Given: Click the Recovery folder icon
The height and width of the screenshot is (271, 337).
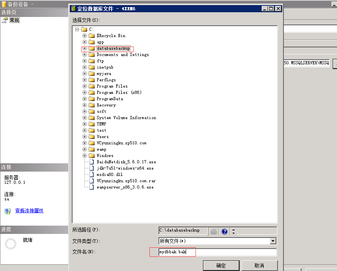Looking at the screenshot, I should (x=92, y=105).
